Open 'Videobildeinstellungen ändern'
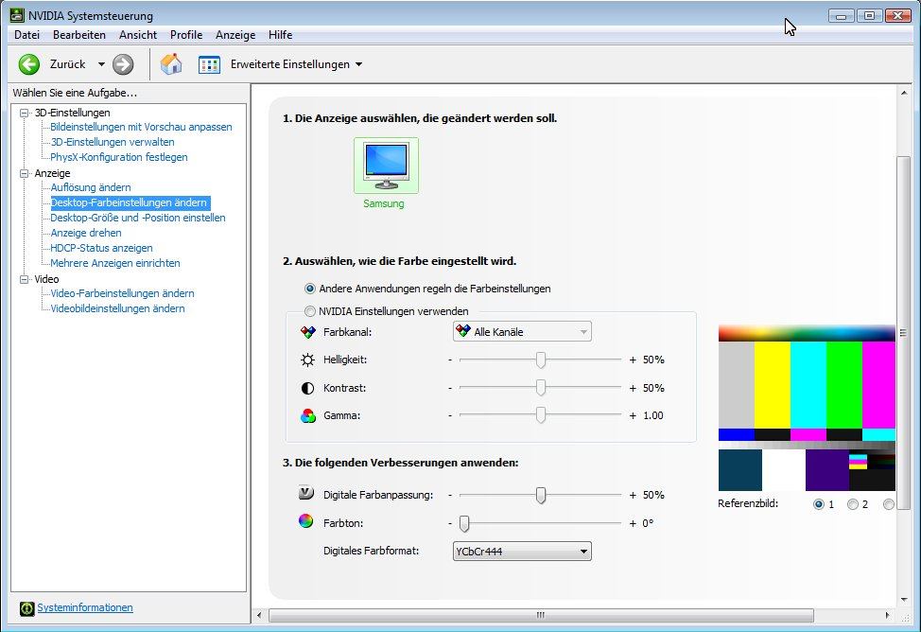Screen dimensions: 921x632 [117, 308]
